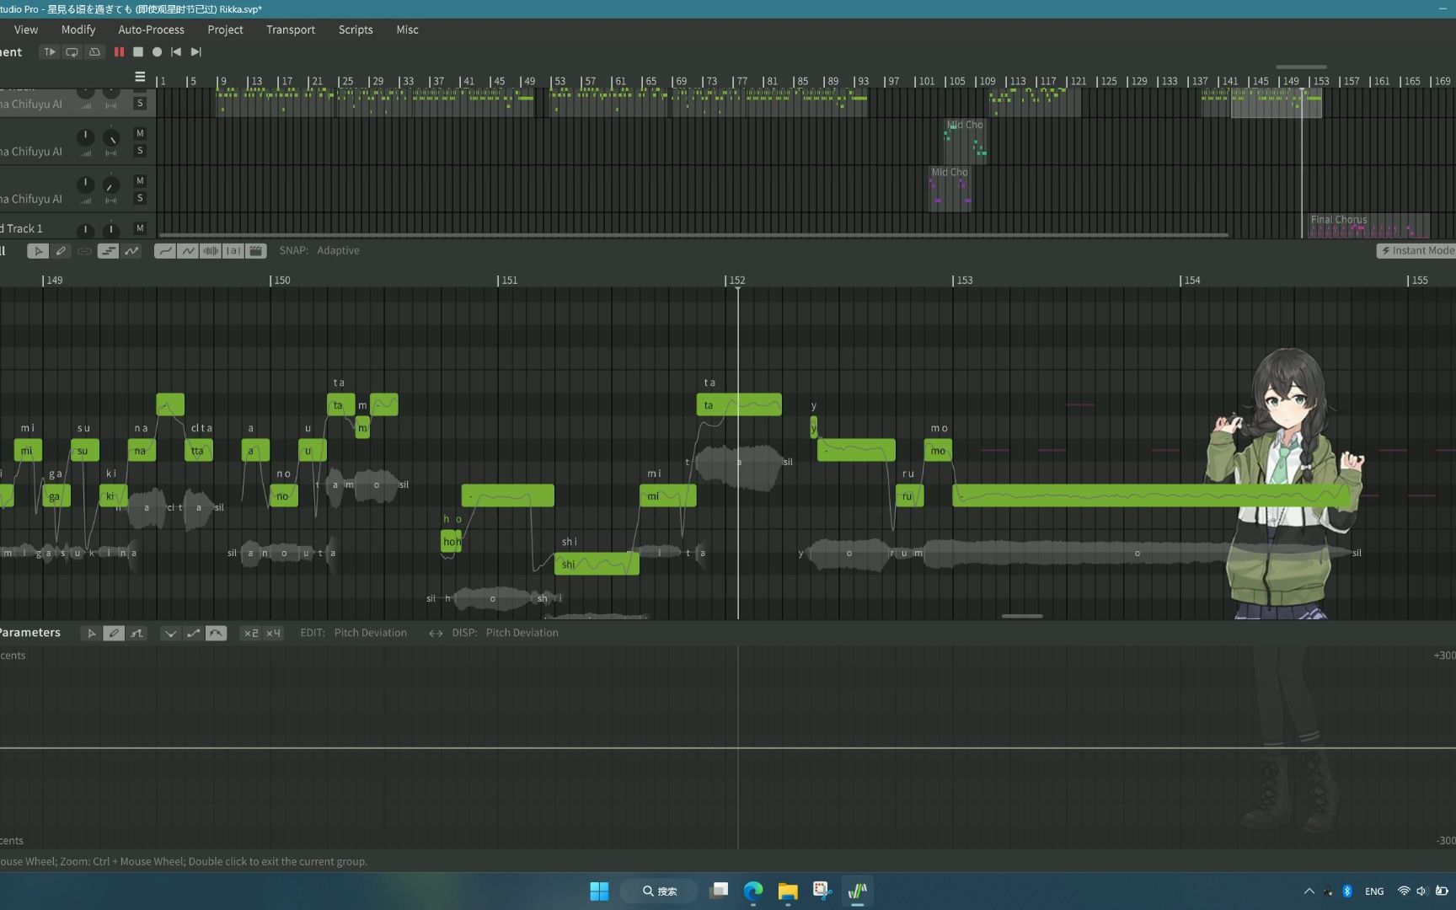Select the purple Mid Cho clip in arrangement
This screenshot has width=1456, height=910.
point(950,188)
